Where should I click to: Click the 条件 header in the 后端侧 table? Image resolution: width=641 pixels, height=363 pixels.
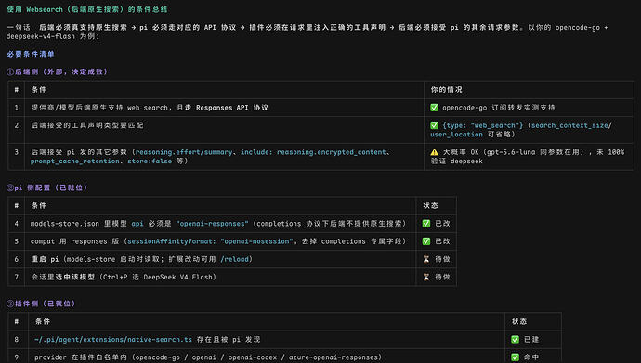coord(39,90)
